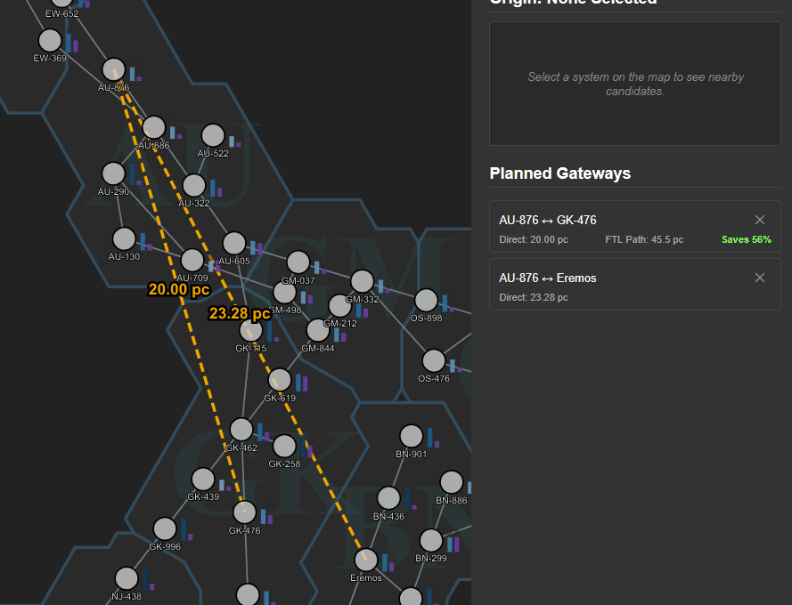Screen dimensions: 792x605
Task: Pick the GM-332 system on the map
Action: (362, 281)
